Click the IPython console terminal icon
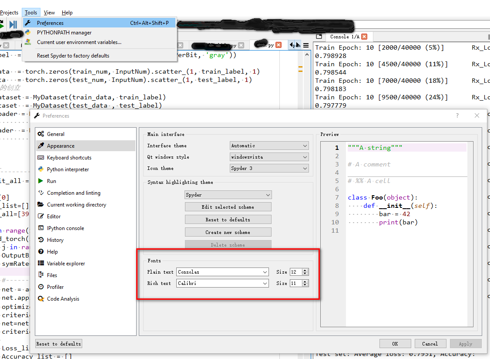 point(40,228)
